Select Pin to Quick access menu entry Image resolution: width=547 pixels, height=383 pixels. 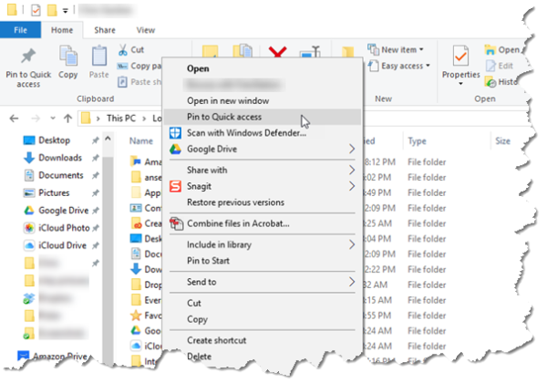coord(262,117)
